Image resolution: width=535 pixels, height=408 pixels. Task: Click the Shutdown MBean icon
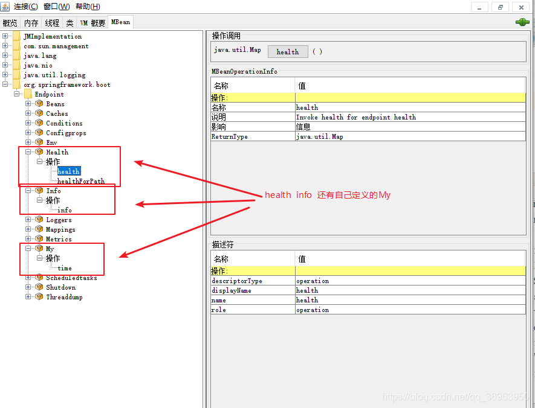click(39, 287)
